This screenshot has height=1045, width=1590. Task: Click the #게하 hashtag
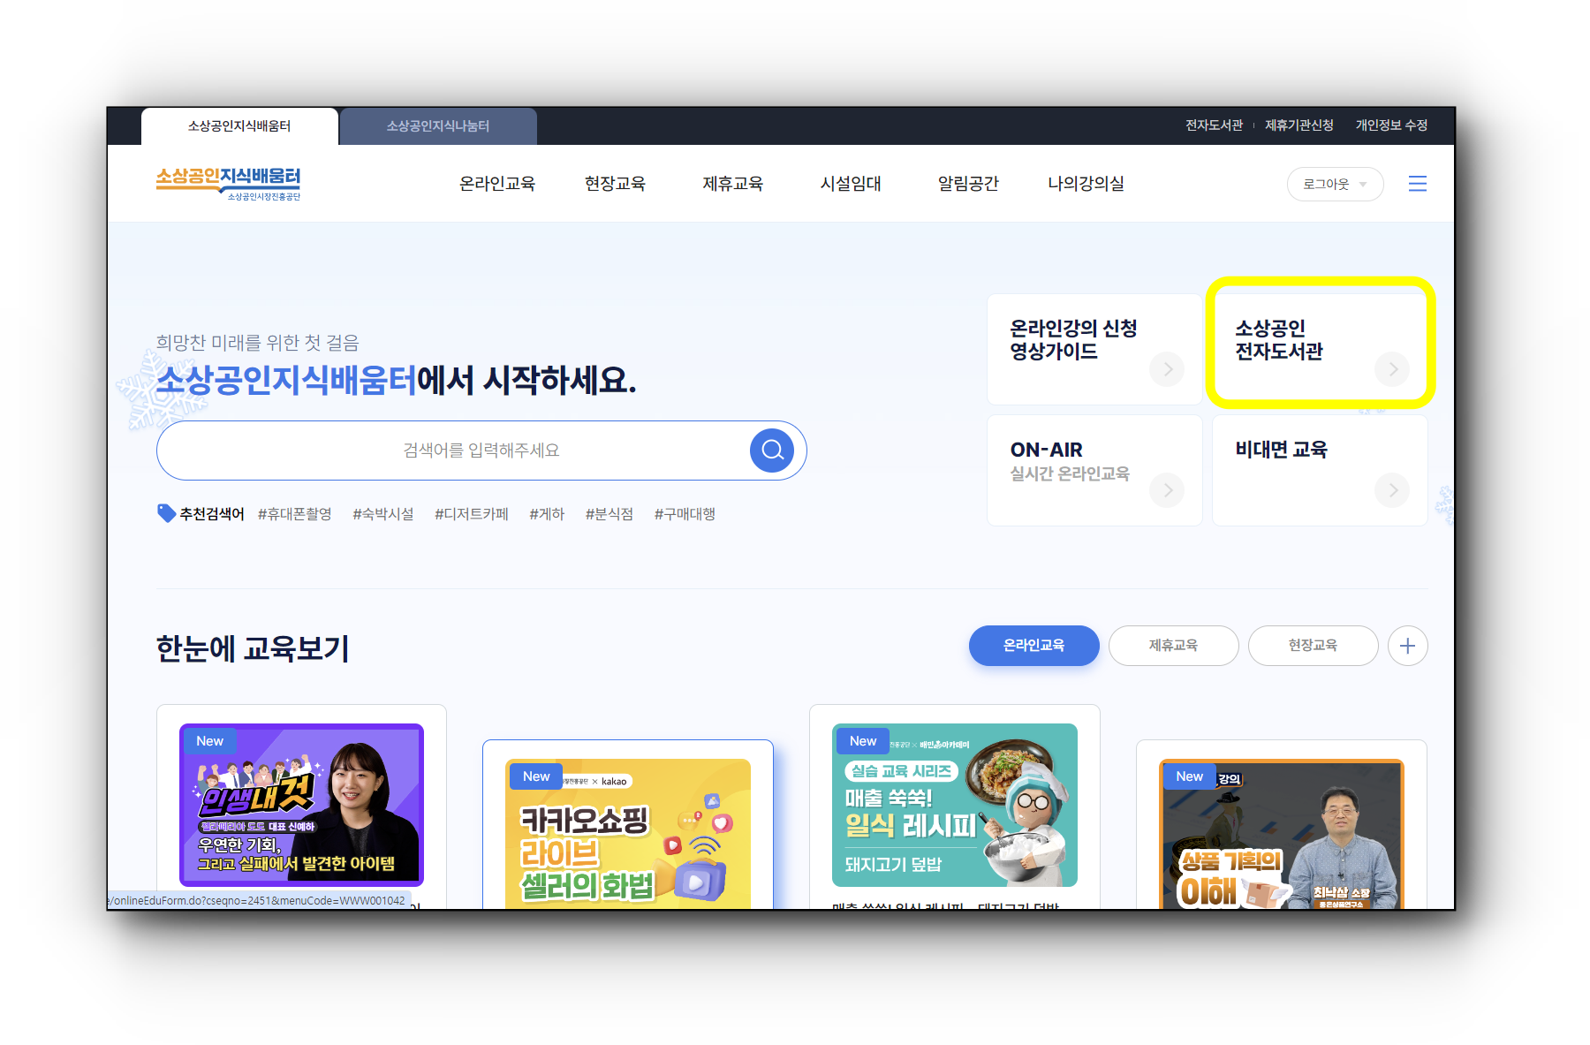[546, 514]
